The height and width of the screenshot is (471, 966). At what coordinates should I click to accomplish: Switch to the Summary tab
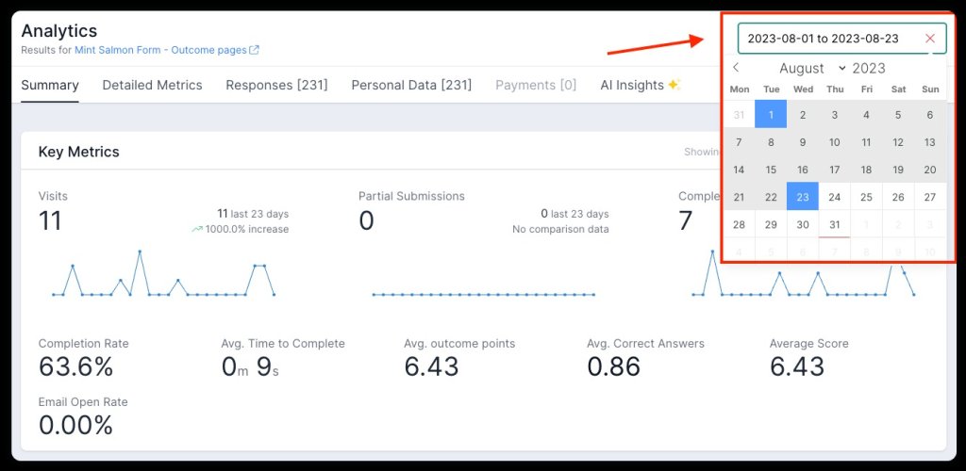pyautogui.click(x=50, y=85)
